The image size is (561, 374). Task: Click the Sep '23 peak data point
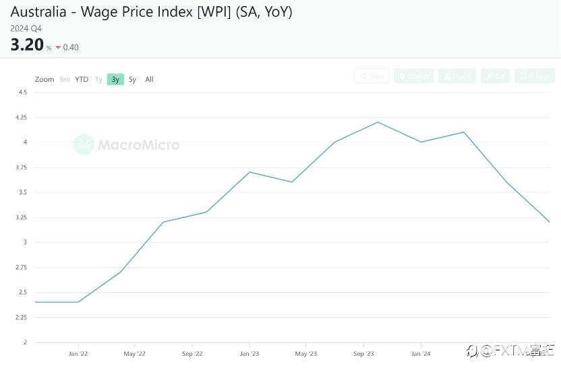(x=378, y=122)
